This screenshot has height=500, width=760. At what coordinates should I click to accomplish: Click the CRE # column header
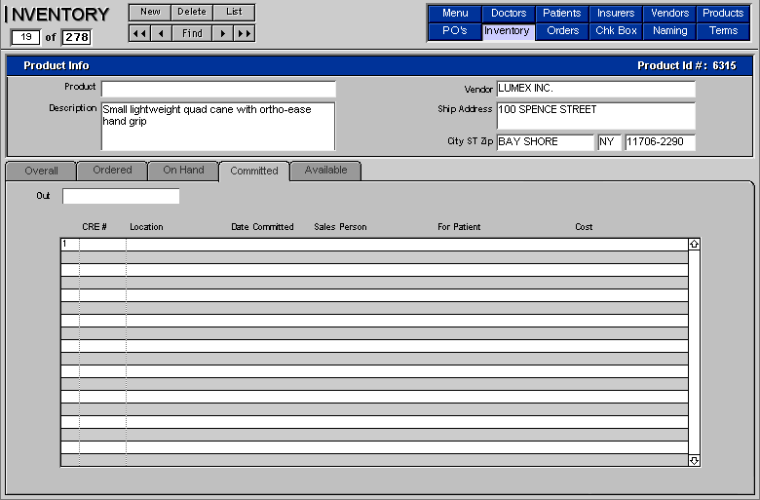pos(95,227)
